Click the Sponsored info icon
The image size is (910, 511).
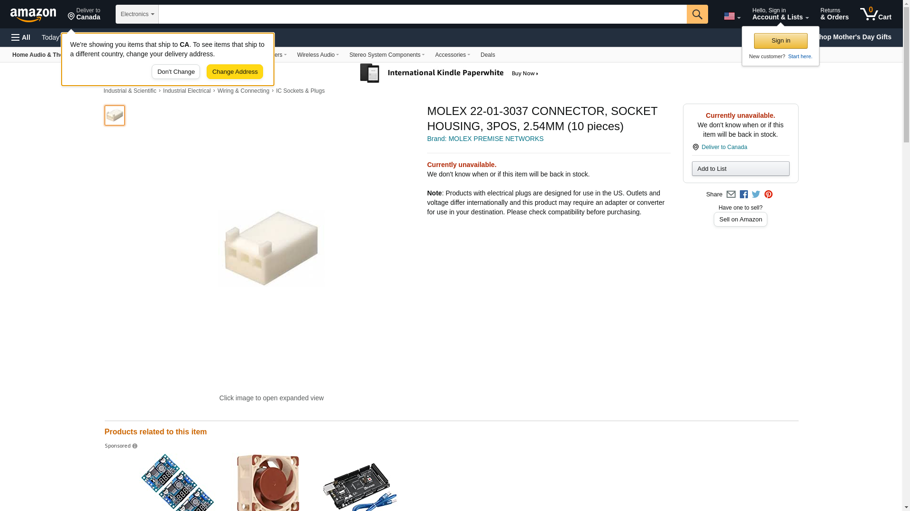click(135, 446)
